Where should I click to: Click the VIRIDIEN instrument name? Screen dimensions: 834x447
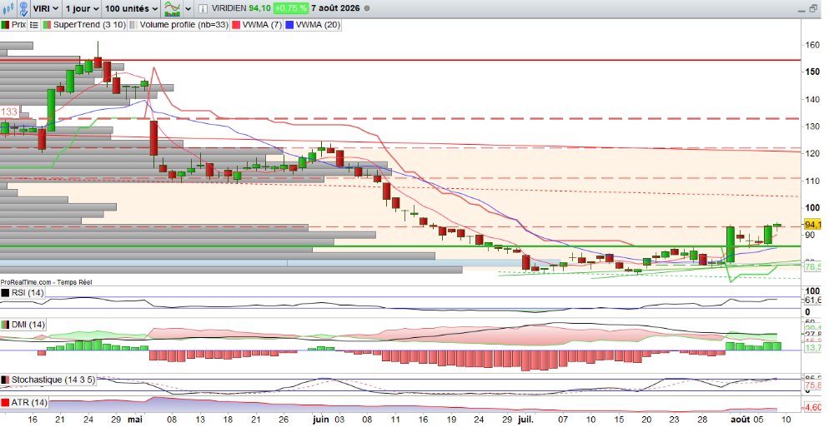point(229,8)
